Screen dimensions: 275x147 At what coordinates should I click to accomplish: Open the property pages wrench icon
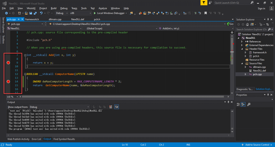click(249, 104)
